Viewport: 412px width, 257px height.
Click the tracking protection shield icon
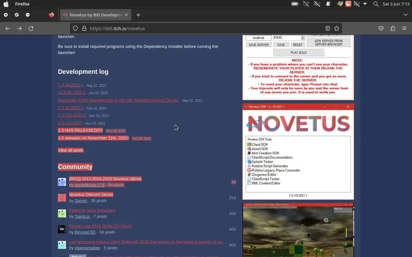click(75, 28)
